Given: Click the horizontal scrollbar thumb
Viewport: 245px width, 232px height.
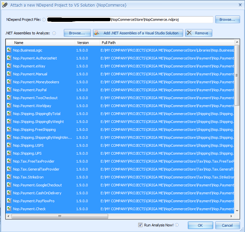Looking at the screenshot, I should pos(60,216).
